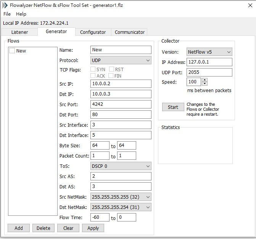
Task: Switch to the Listener tab
Action: pos(19,32)
